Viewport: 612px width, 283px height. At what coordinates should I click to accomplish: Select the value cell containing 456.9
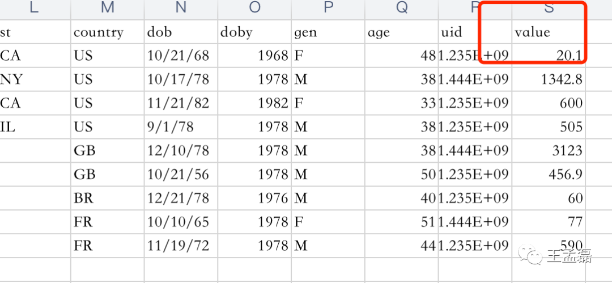click(549, 174)
